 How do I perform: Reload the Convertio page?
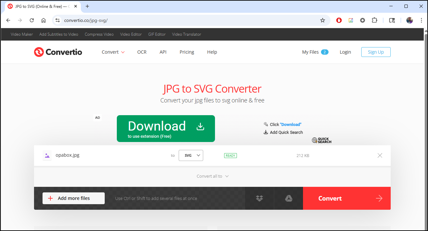[32, 20]
